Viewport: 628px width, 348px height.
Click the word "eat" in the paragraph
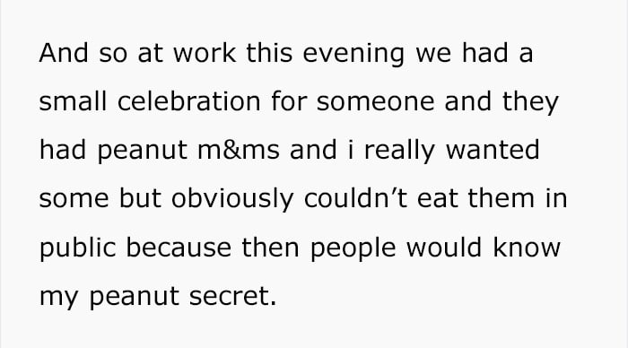438,198
